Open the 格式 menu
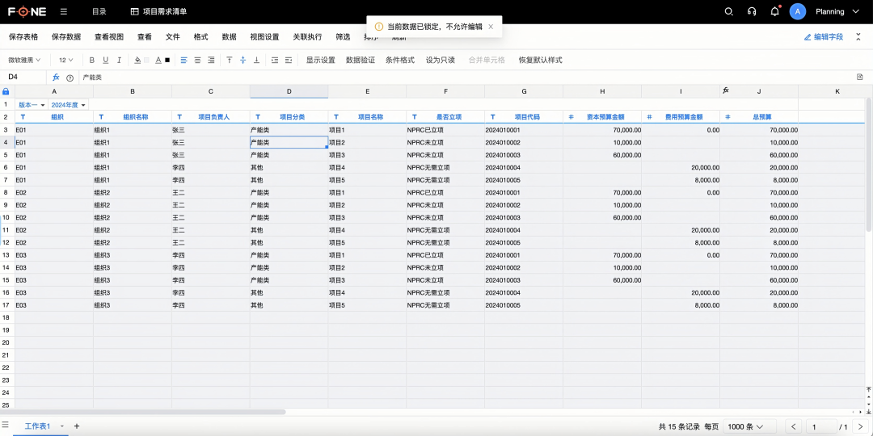The image size is (873, 436). pyautogui.click(x=201, y=36)
